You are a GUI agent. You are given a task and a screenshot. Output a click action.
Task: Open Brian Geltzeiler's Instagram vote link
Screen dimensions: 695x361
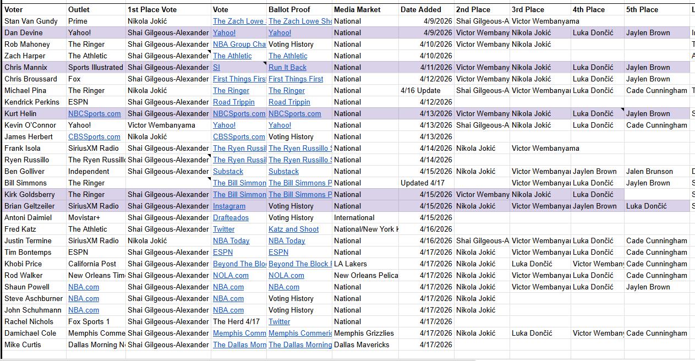229,206
